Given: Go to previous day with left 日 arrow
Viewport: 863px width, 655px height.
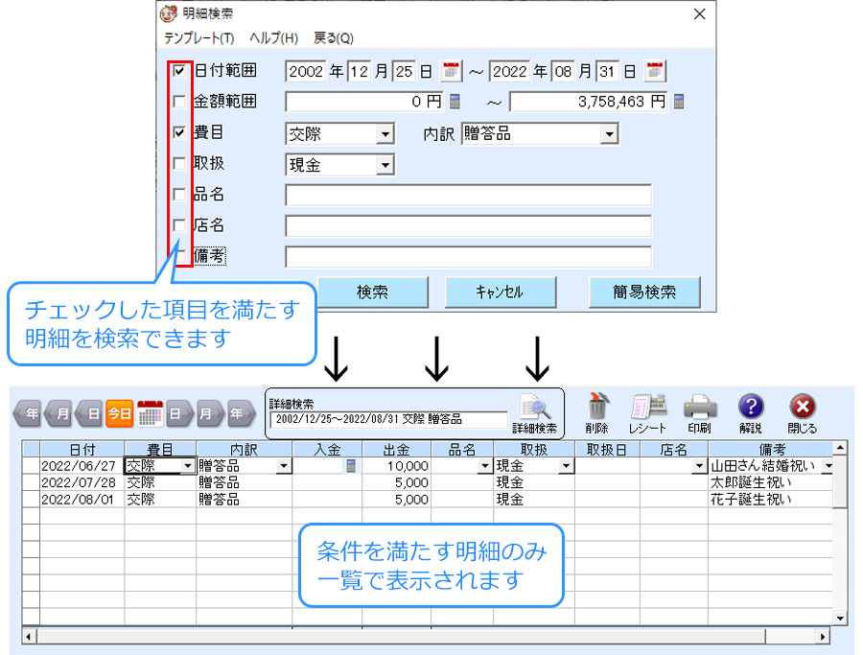Looking at the screenshot, I should click(x=90, y=414).
